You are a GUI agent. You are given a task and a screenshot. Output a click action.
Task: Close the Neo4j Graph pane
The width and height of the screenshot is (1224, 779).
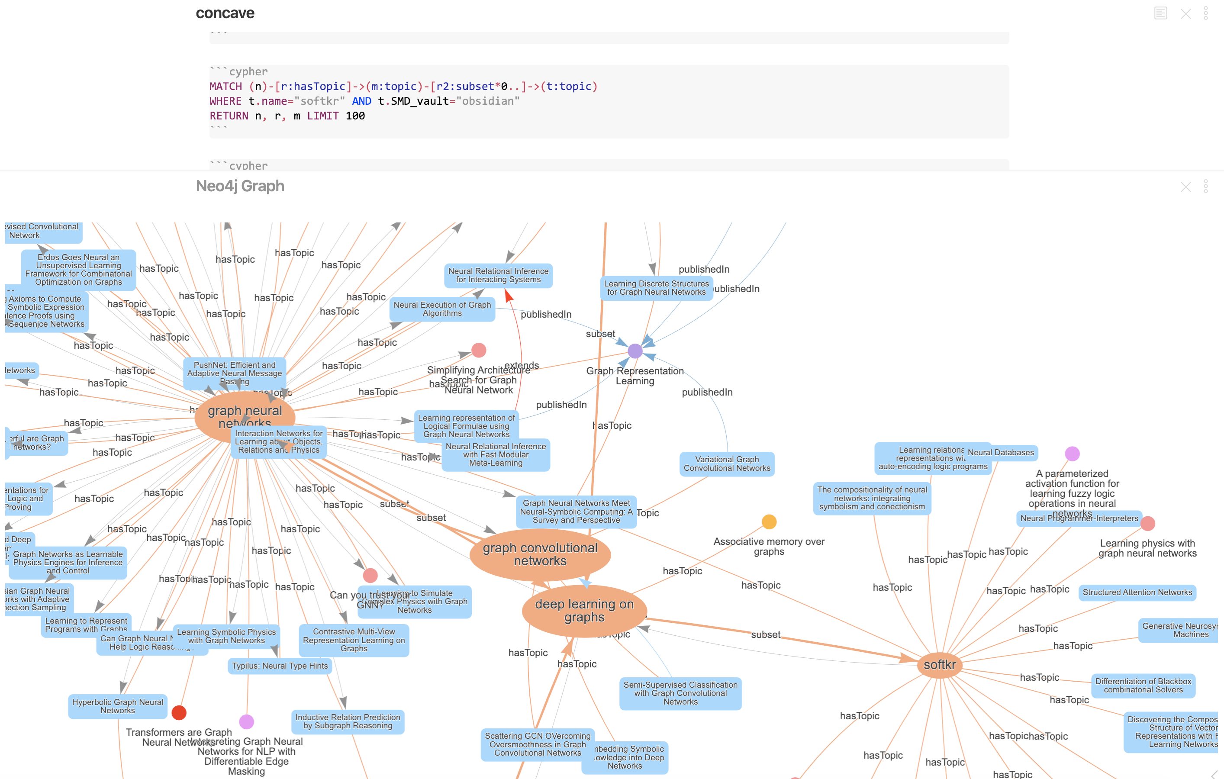tap(1185, 187)
